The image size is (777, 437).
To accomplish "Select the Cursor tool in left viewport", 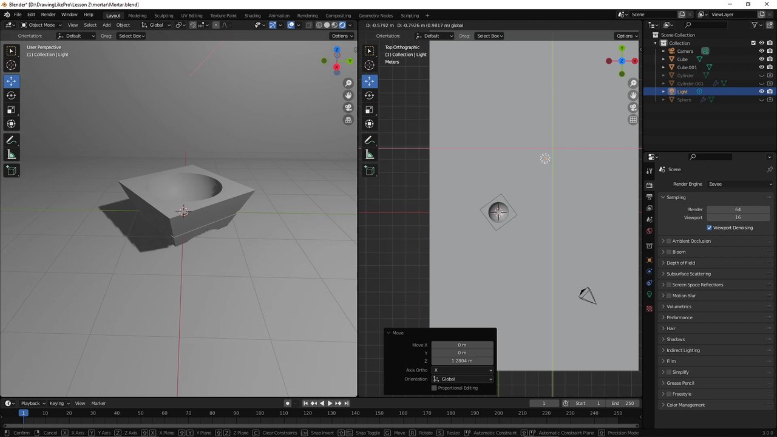I will point(11,66).
